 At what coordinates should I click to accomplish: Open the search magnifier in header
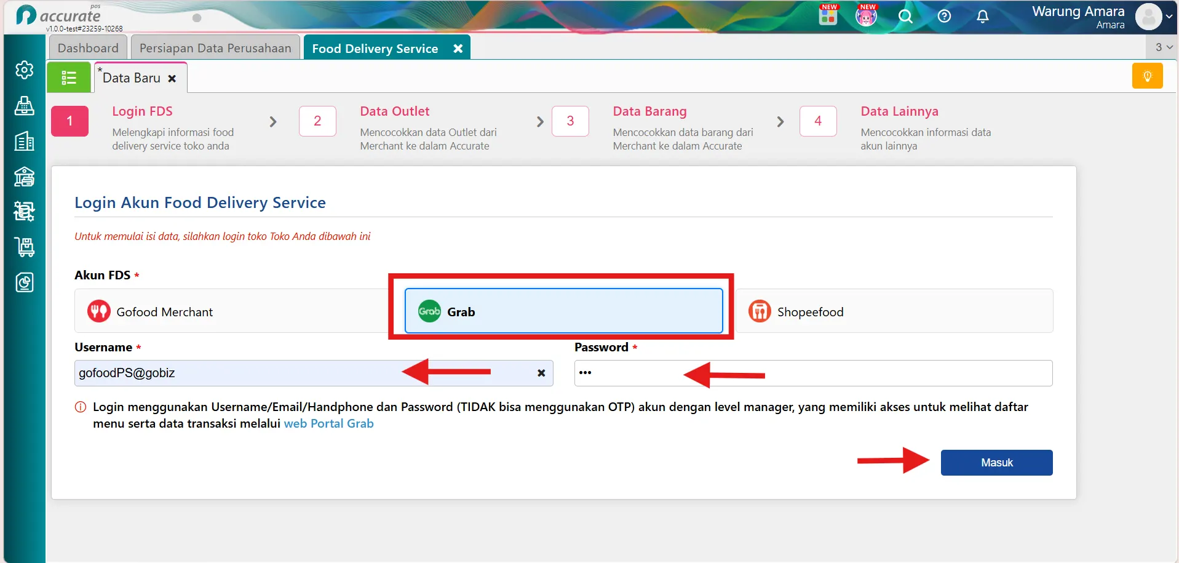coord(905,17)
